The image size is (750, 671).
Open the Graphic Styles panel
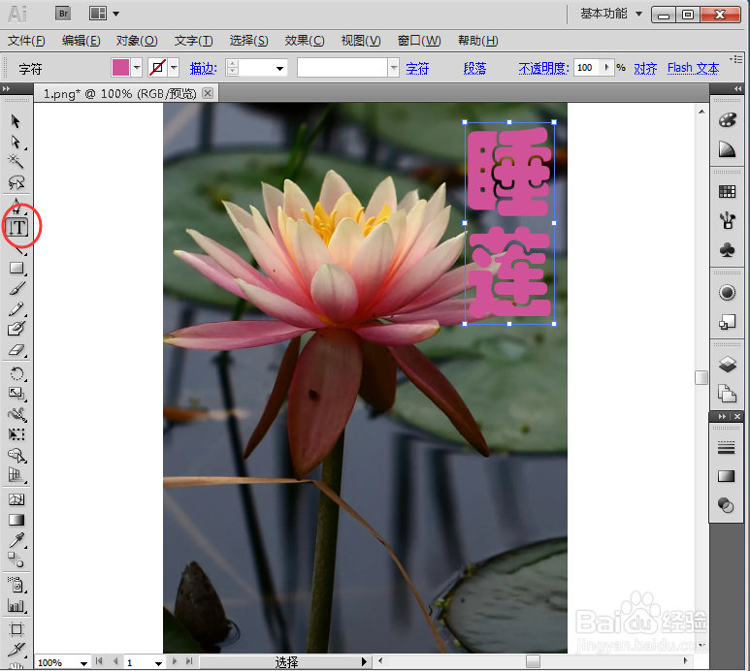(727, 322)
